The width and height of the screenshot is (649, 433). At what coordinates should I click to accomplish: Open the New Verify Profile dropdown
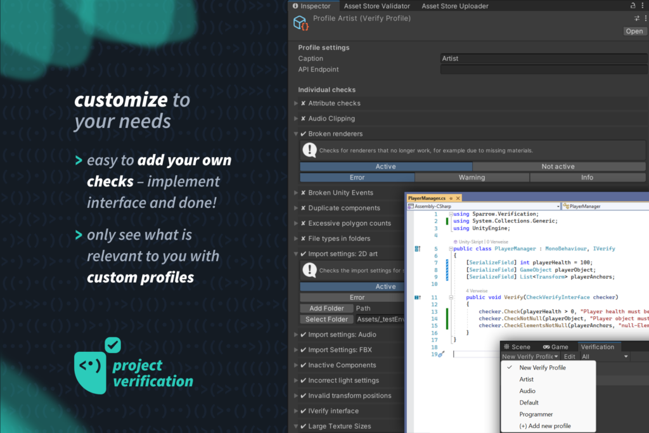(530, 357)
